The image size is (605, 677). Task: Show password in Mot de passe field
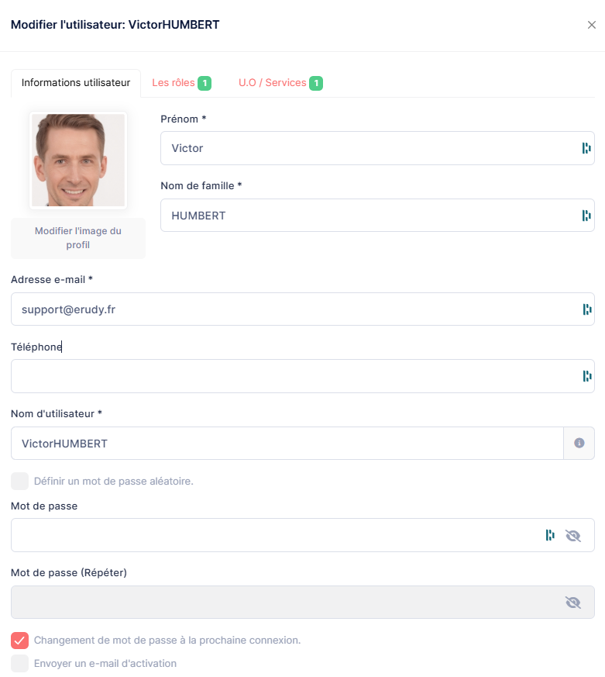[573, 535]
